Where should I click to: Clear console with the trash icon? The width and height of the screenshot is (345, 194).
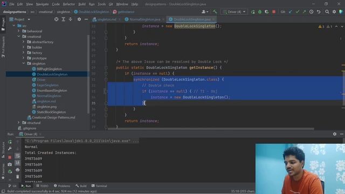[x=18, y=177]
